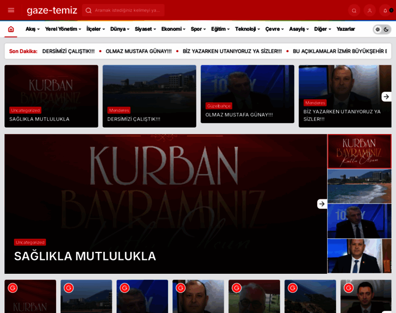Open ticker headline BİZ YAZARKEN UTANIYORUZ YA SİZLER!!!
Image resolution: width=396 pixels, height=313 pixels.
[x=232, y=51]
